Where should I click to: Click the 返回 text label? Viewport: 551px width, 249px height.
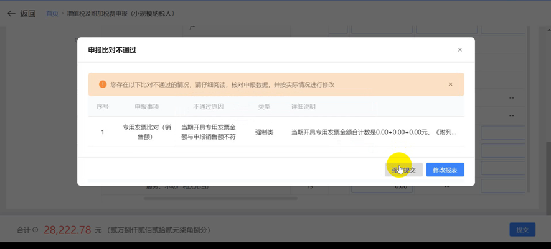(28, 13)
